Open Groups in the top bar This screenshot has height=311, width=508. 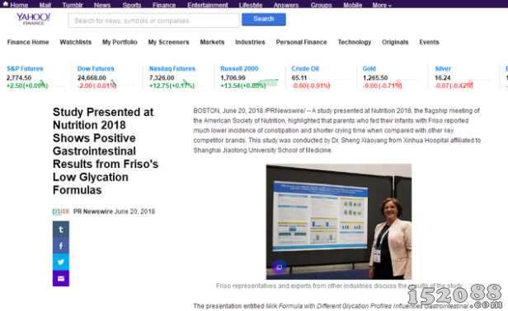[321, 5]
